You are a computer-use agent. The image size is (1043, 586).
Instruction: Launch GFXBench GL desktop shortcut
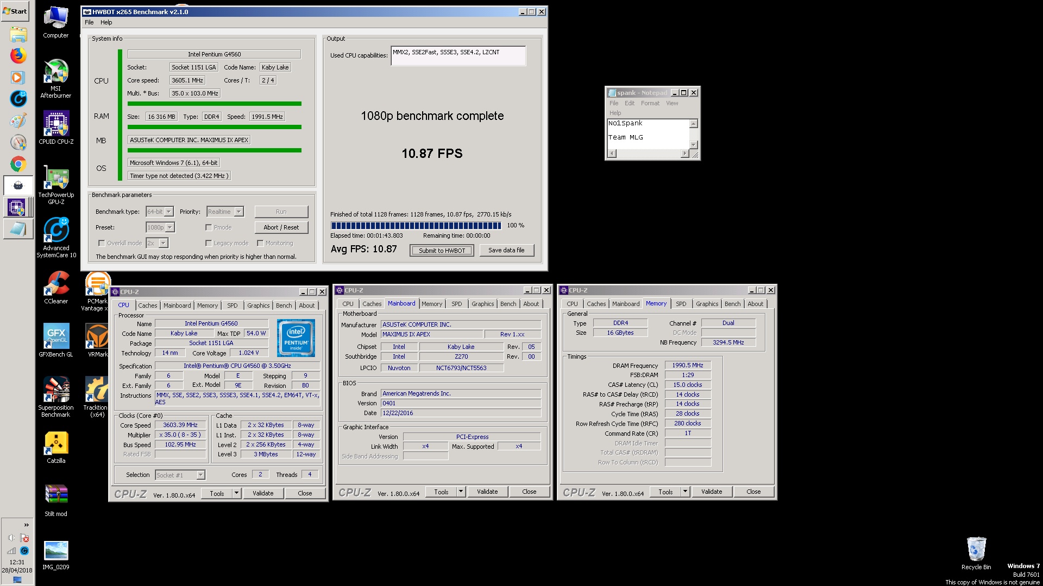(56, 340)
